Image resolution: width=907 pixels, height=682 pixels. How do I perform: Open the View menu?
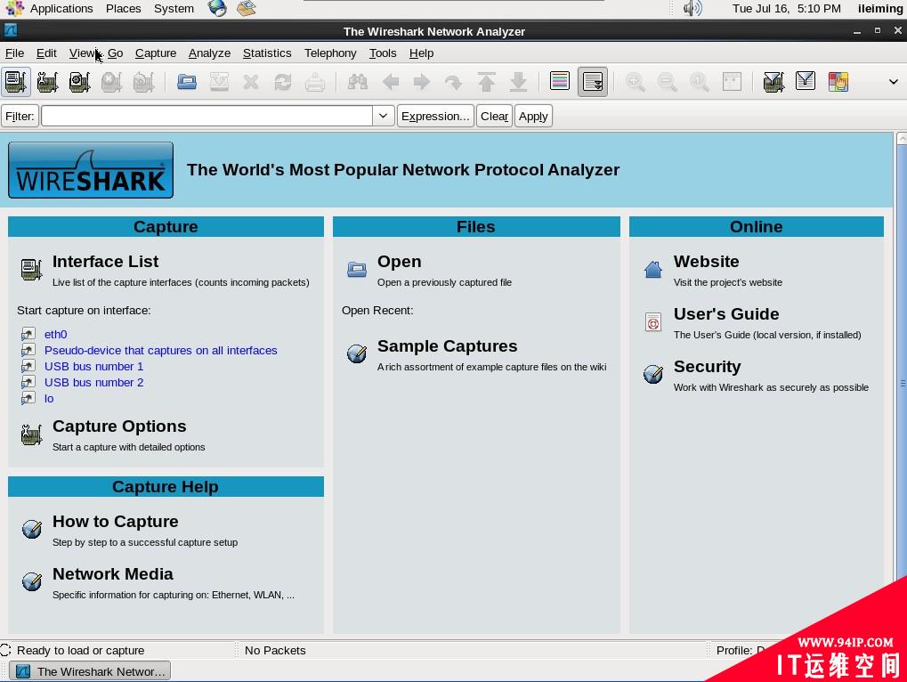click(82, 53)
